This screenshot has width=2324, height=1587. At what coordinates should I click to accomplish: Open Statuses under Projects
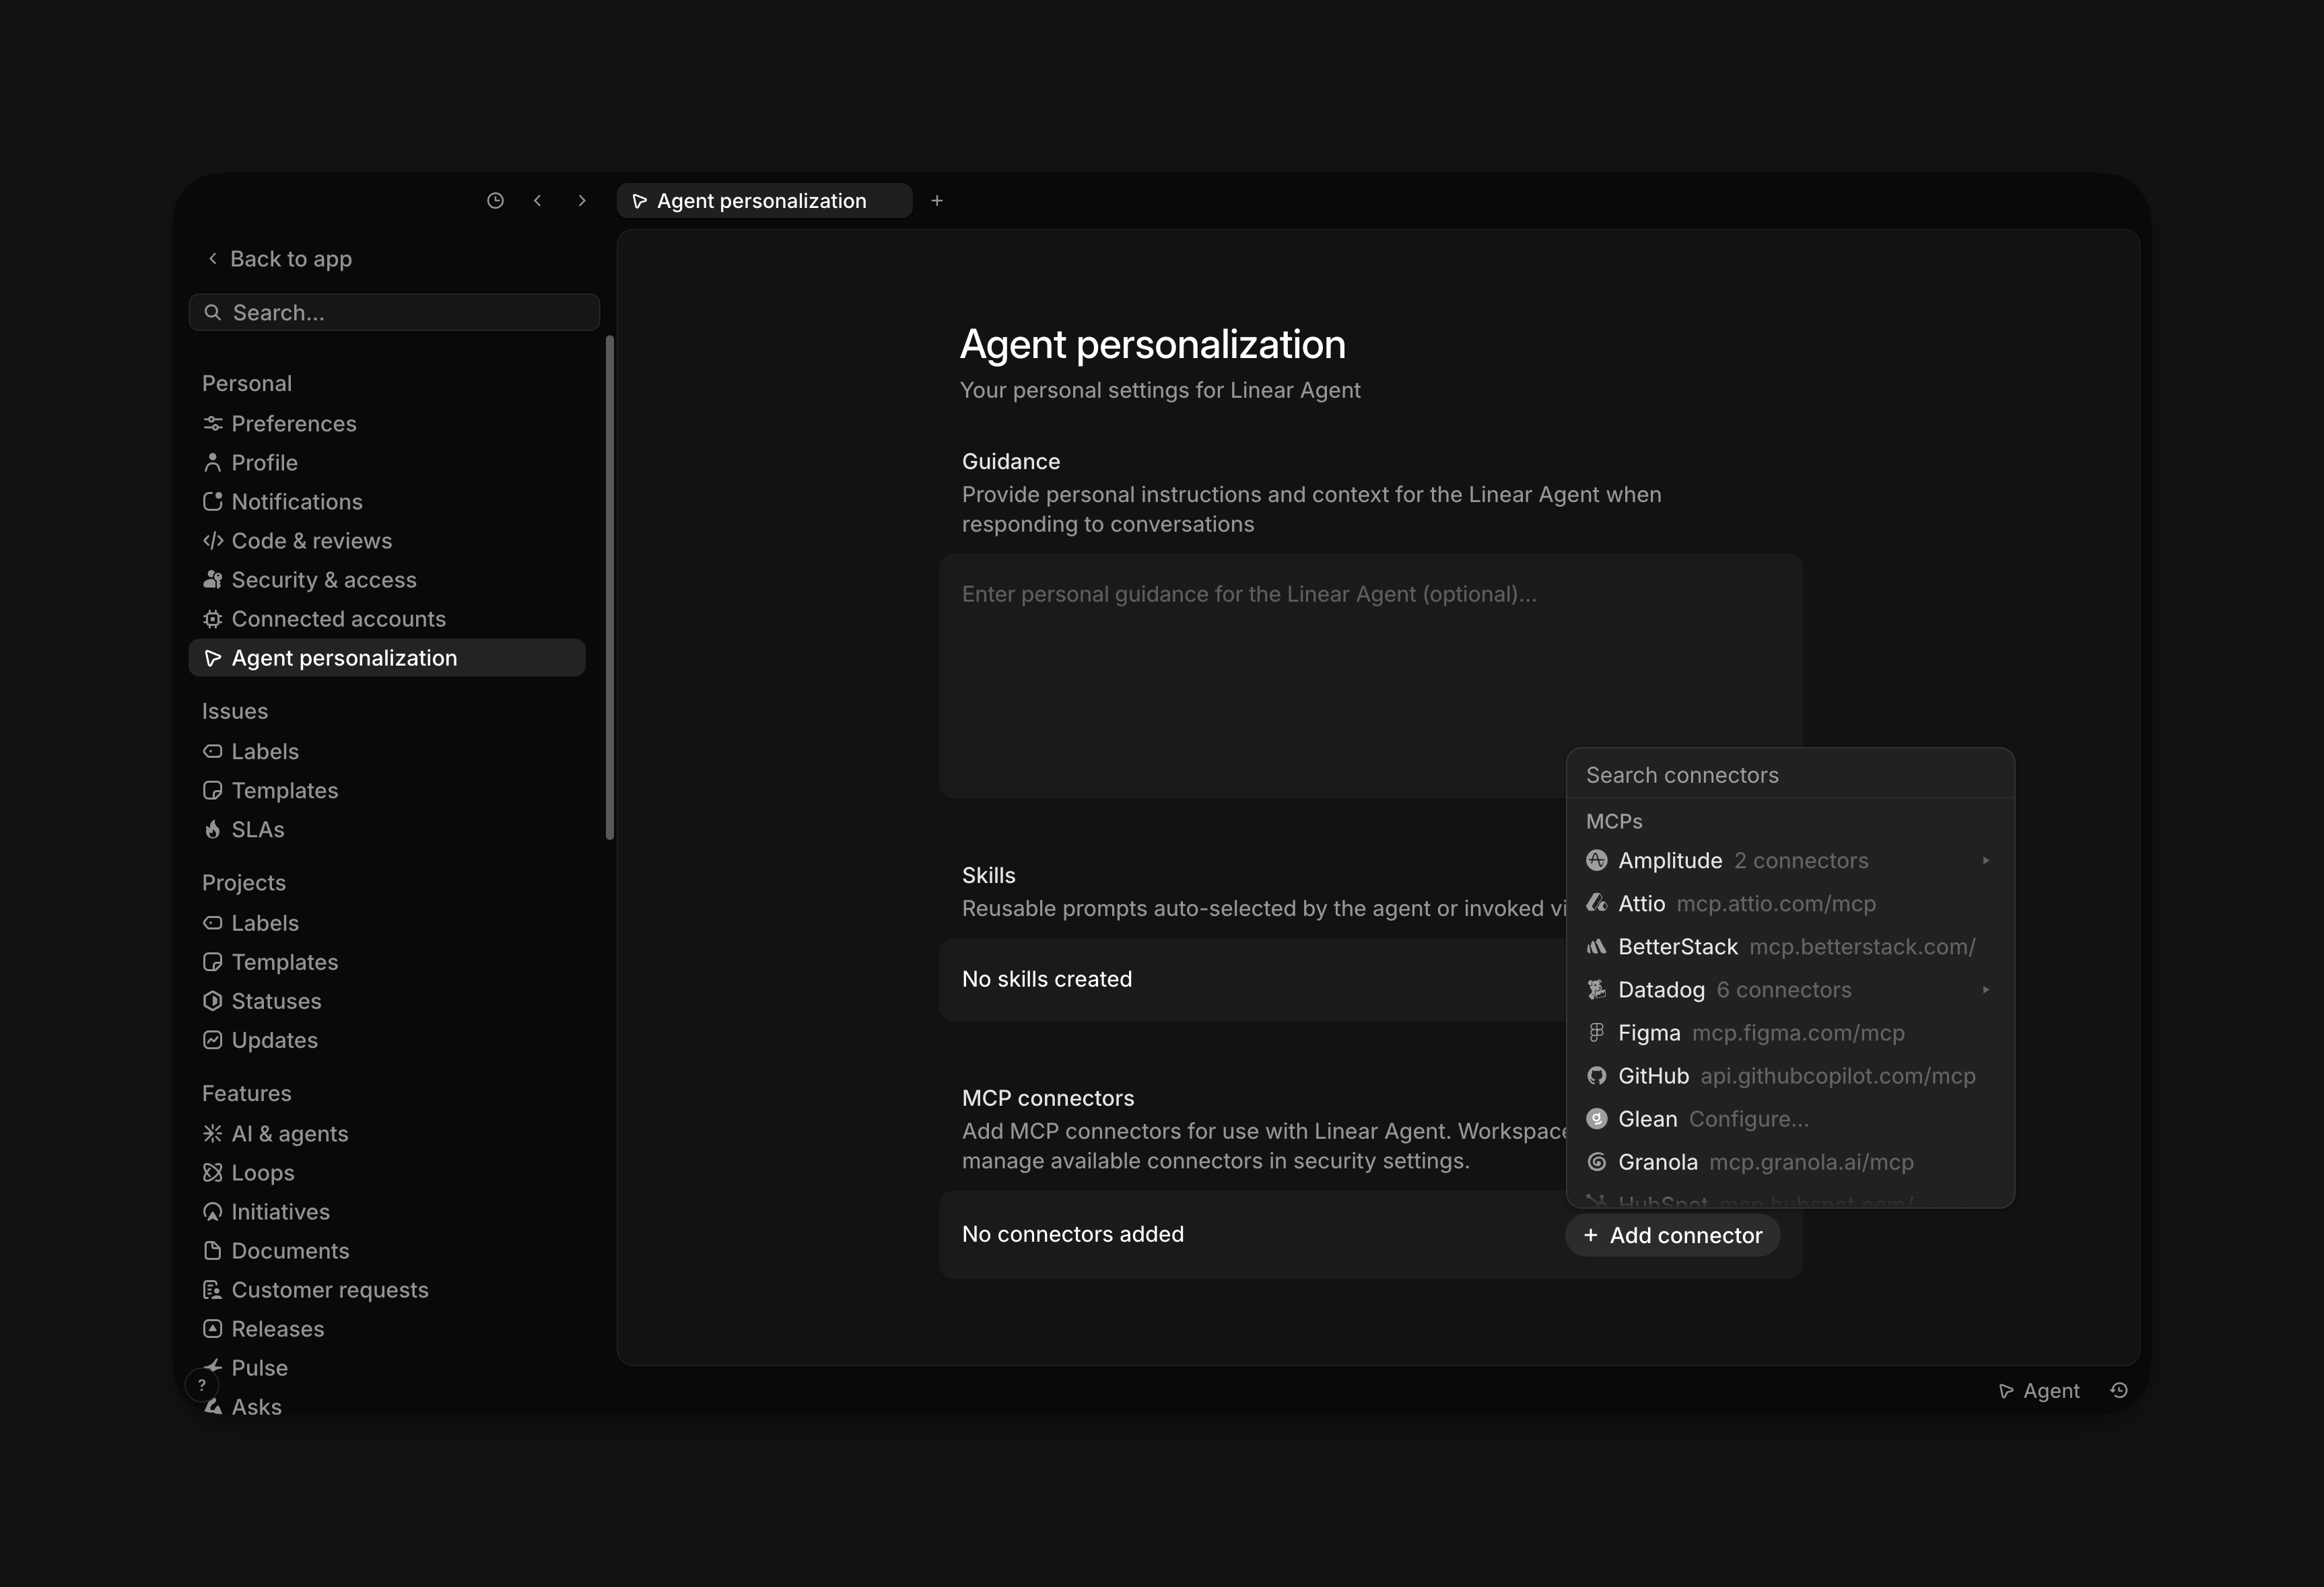387,1000
